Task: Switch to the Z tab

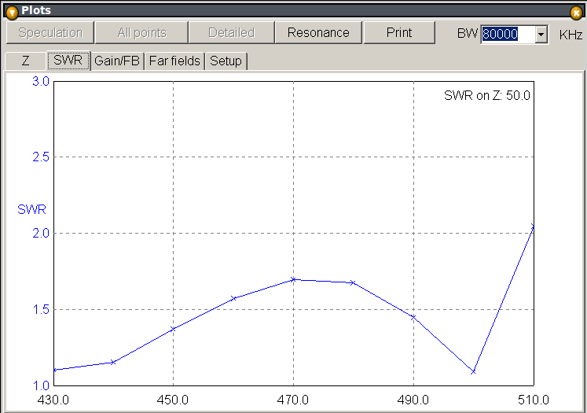Action: click(25, 61)
